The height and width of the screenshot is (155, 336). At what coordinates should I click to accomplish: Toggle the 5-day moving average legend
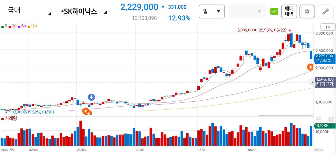4,26
